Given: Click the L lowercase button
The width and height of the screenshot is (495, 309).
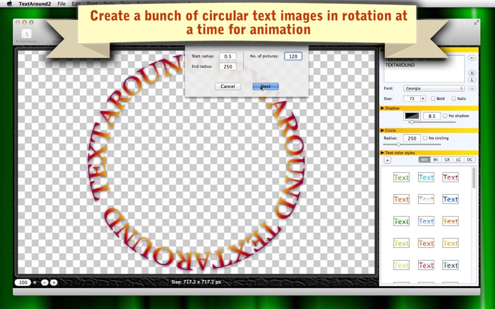Looking at the screenshot, I should point(472,80).
